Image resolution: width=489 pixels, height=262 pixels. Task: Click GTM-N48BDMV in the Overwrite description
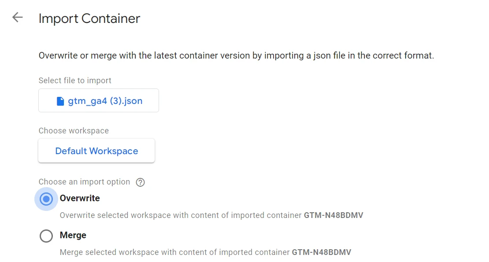coord(333,215)
